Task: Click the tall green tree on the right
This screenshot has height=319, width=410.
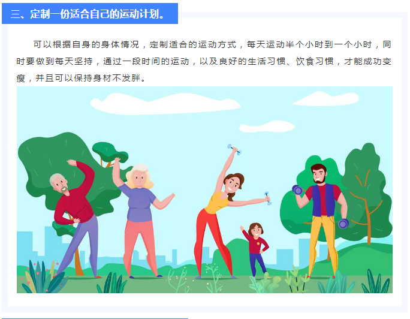Action: [367, 194]
